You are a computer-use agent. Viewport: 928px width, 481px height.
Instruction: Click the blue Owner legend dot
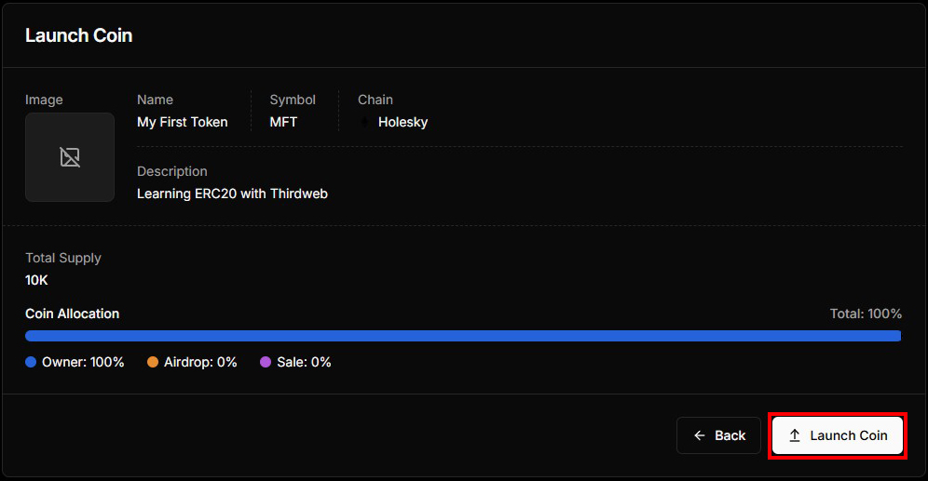tap(31, 362)
